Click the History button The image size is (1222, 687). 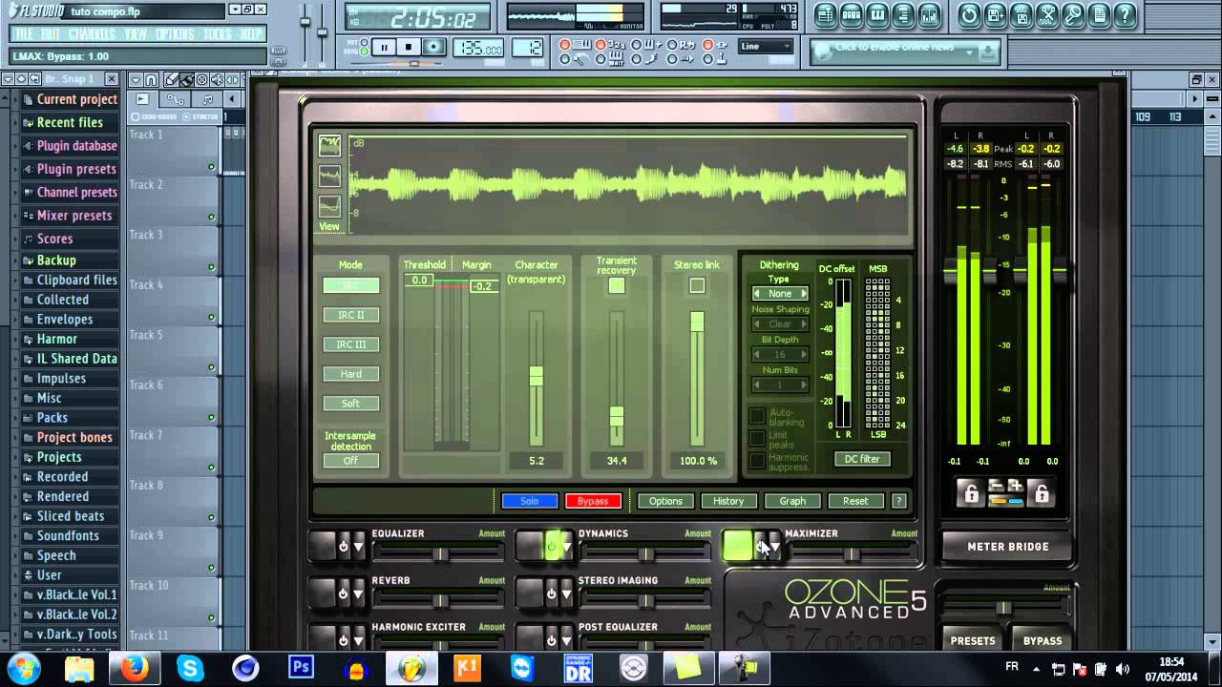point(728,501)
